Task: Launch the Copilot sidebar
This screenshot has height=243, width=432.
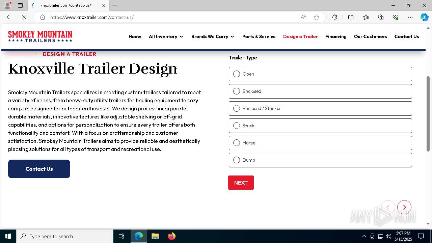Action: pos(424,17)
